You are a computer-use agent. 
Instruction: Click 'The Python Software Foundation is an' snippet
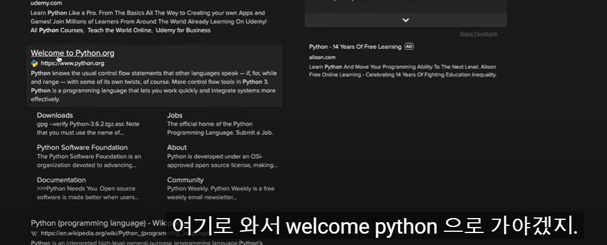[89, 161]
